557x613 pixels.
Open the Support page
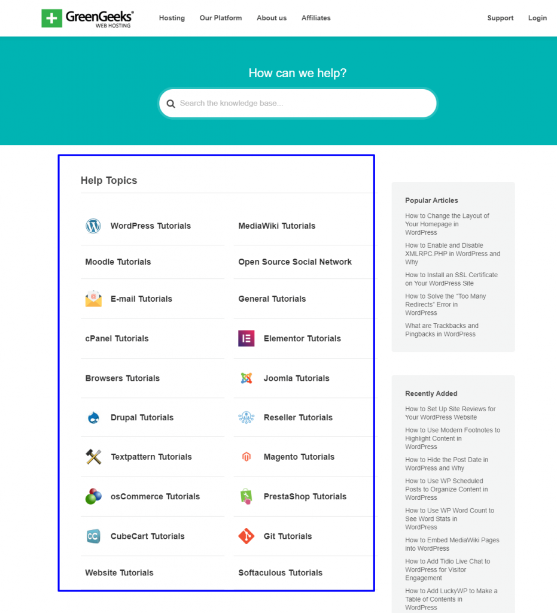500,18
